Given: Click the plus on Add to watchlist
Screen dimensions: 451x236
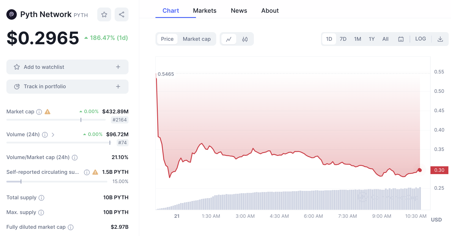Looking at the screenshot, I should click(x=118, y=67).
